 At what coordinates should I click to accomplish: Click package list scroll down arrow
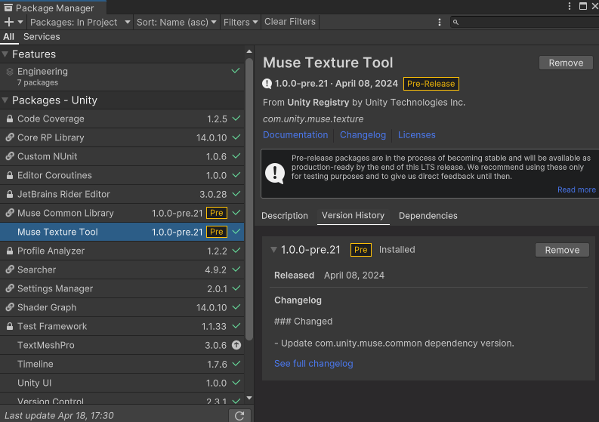click(x=249, y=398)
